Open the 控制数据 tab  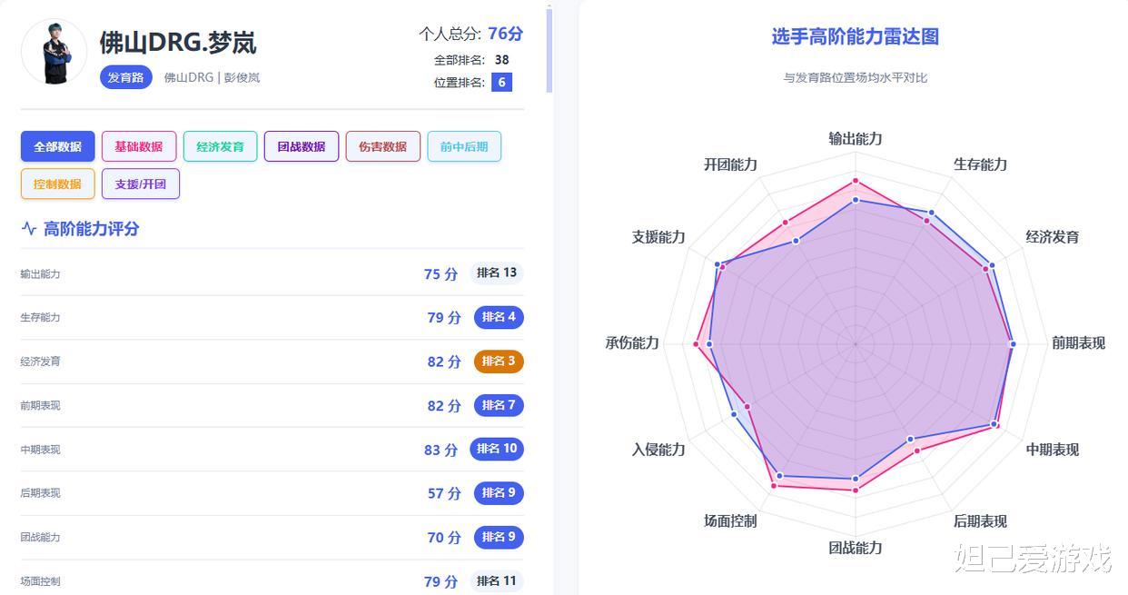click(57, 184)
